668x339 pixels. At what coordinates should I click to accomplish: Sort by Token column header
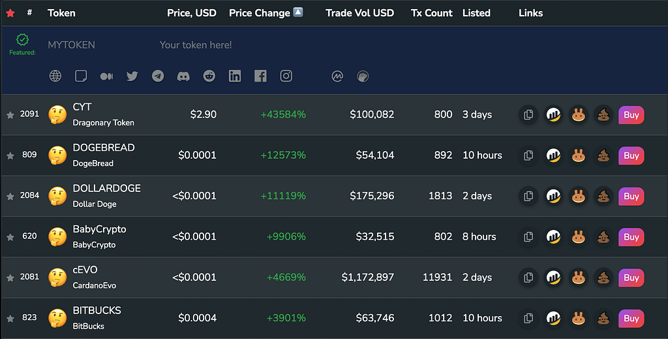61,13
